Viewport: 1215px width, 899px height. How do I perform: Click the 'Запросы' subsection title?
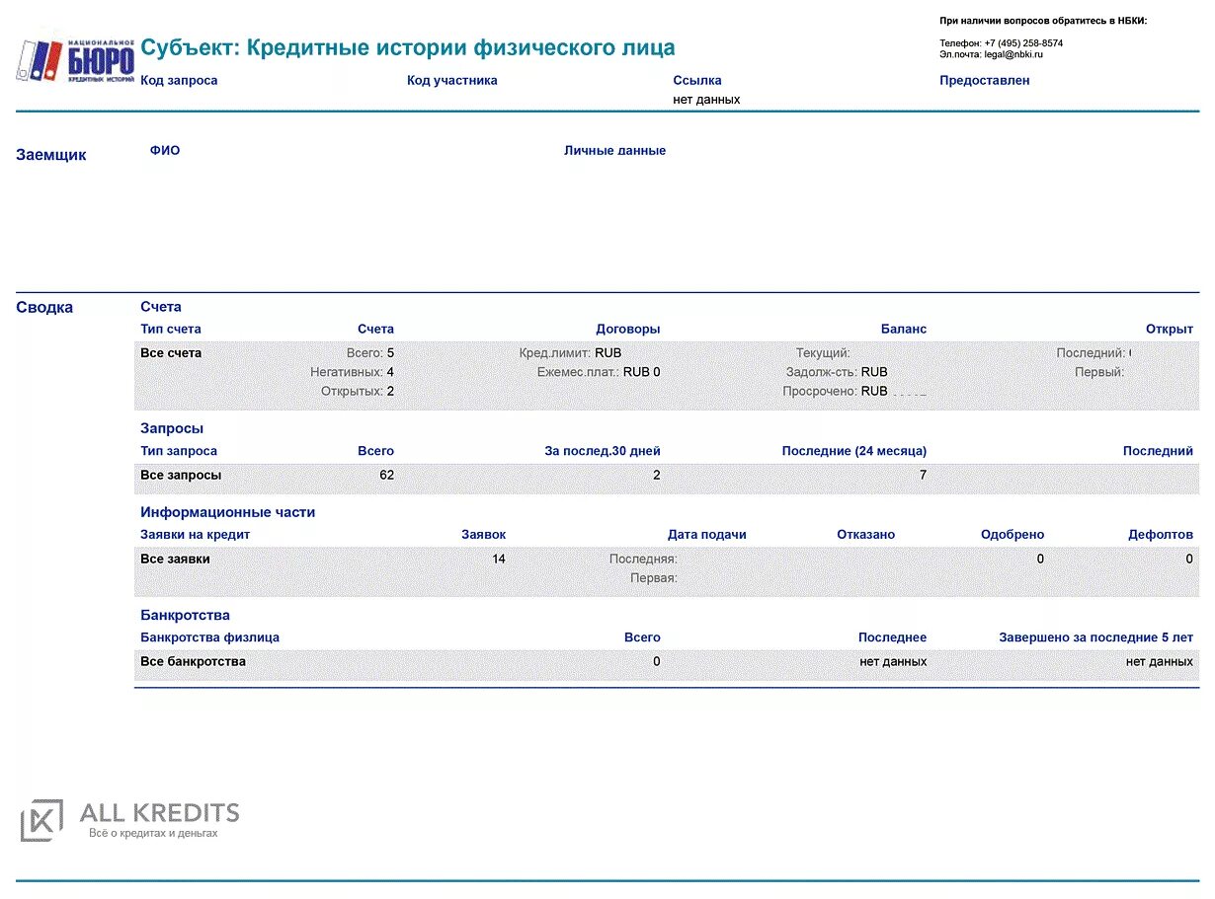[x=172, y=429]
